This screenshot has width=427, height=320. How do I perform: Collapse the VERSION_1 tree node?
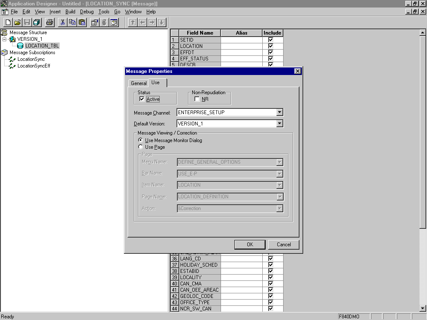click(3, 40)
